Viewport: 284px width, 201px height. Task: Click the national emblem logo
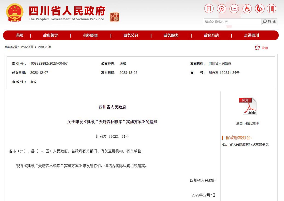[15, 12]
